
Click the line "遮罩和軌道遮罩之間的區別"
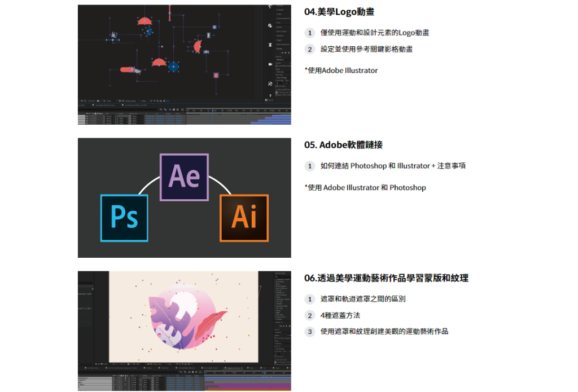[x=363, y=299]
